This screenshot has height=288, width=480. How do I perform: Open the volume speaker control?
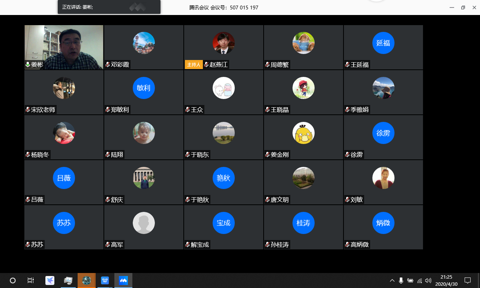tap(428, 280)
